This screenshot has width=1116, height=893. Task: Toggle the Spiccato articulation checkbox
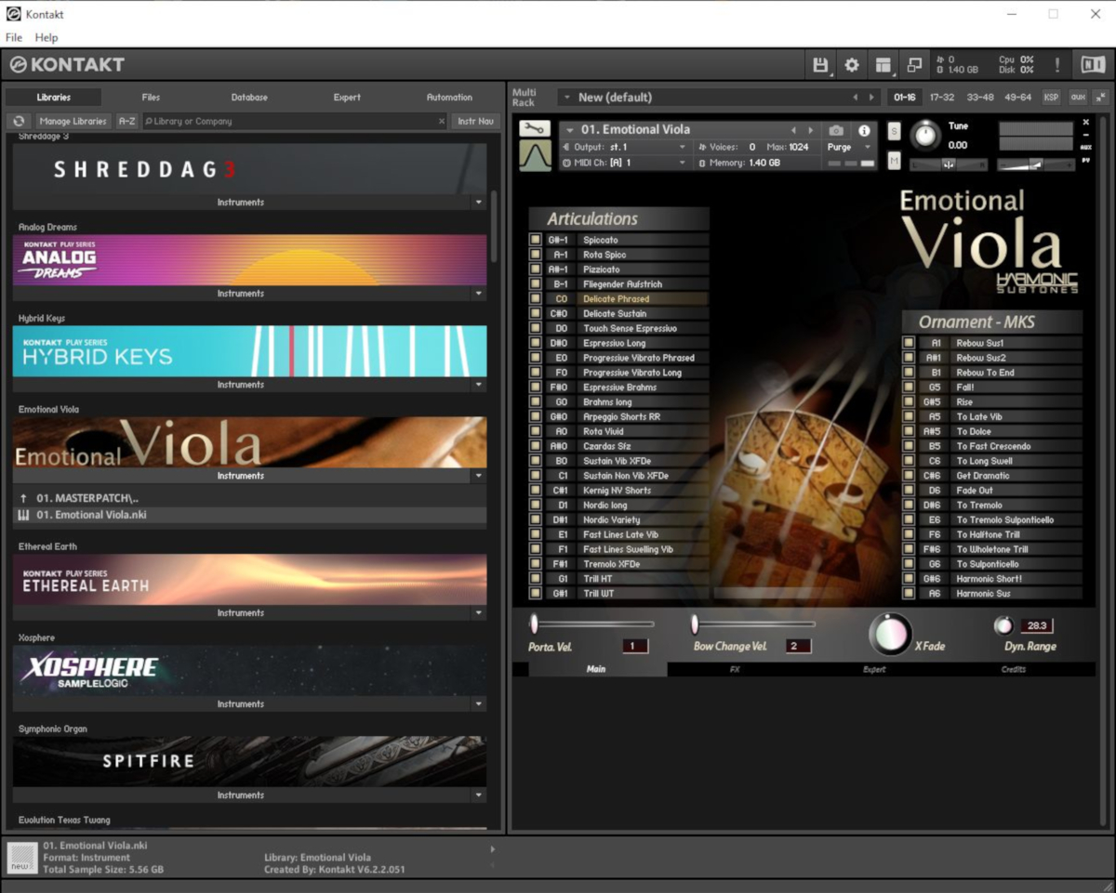(536, 240)
